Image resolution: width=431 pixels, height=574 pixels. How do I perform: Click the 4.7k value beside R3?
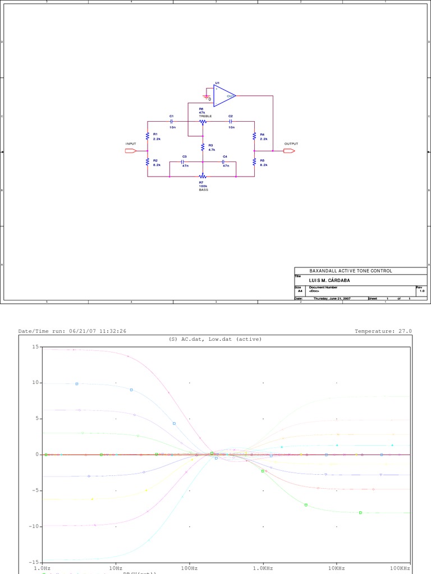(x=212, y=150)
